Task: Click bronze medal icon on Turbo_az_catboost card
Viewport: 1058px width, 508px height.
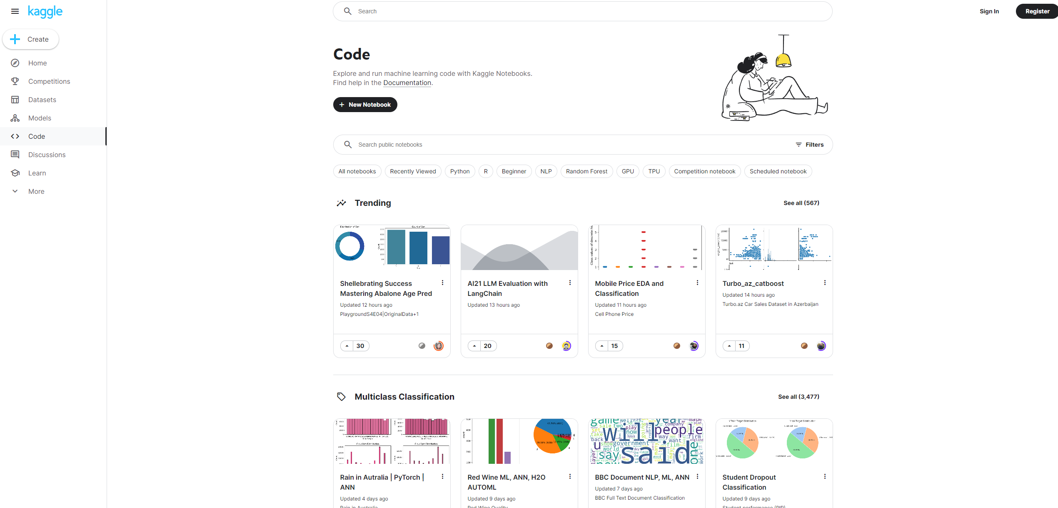Action: [x=804, y=346]
